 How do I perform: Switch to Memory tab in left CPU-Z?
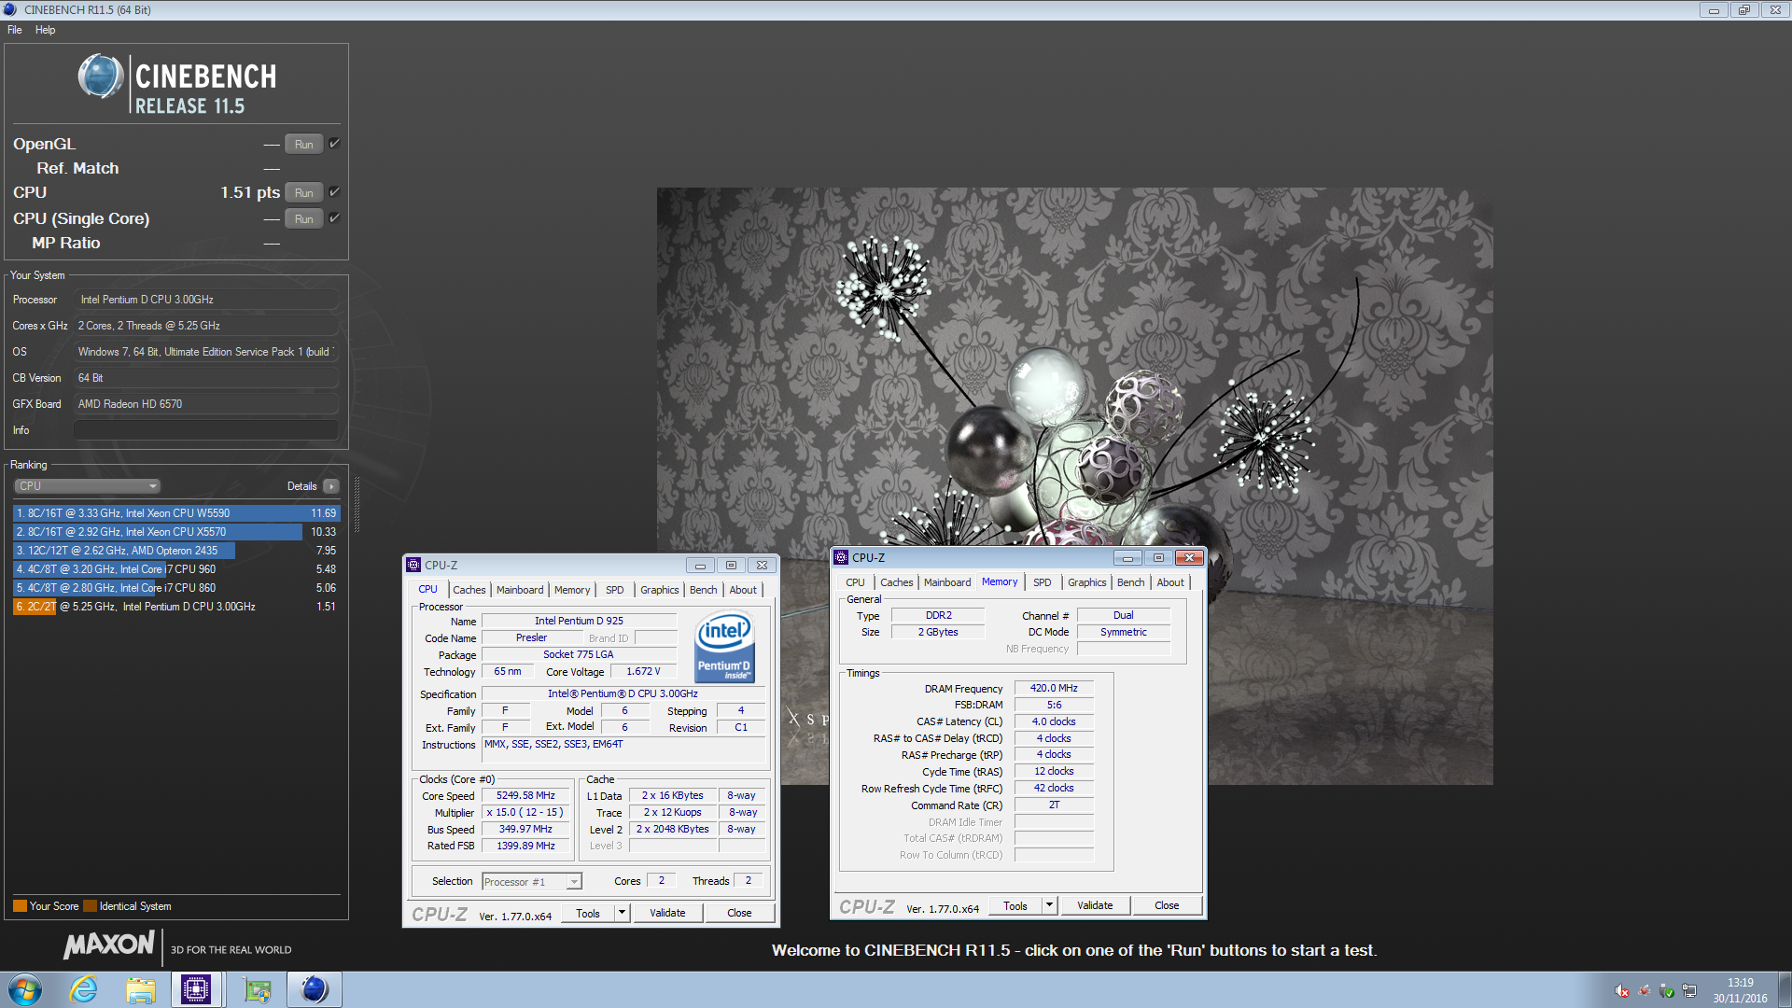[572, 590]
